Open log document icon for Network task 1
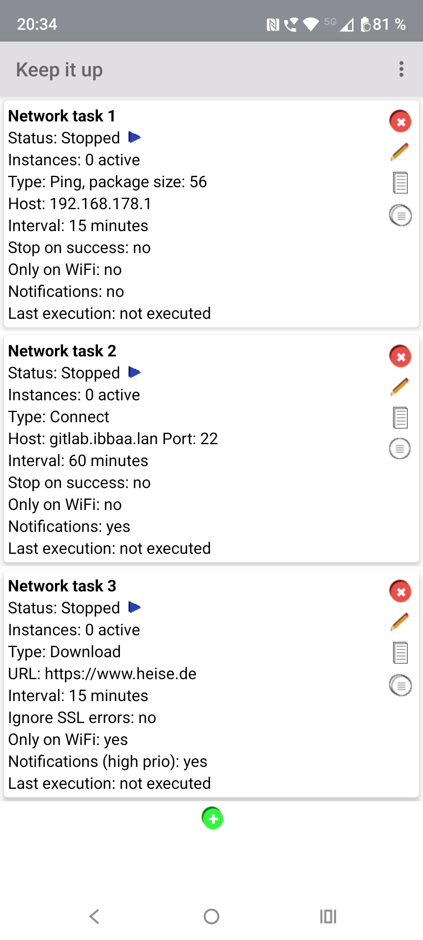This screenshot has height=940, width=423. point(400,183)
